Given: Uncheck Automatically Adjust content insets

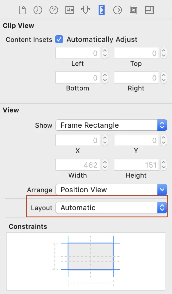Looking at the screenshot, I should click(x=59, y=39).
